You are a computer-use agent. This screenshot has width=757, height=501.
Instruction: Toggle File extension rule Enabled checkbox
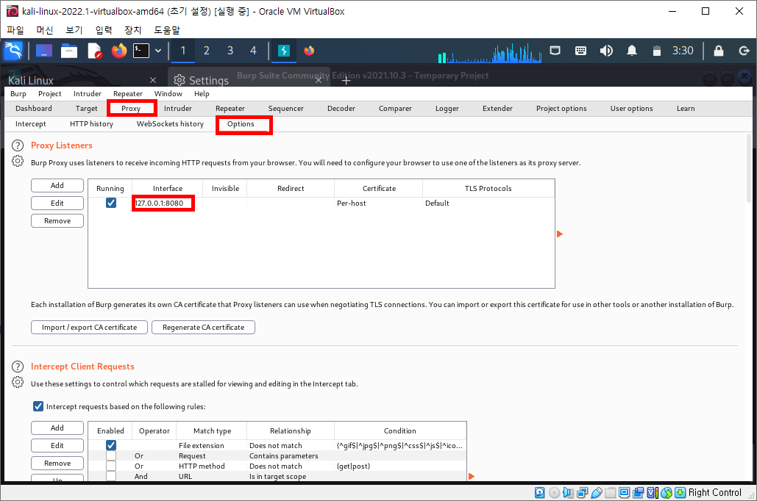[111, 444]
